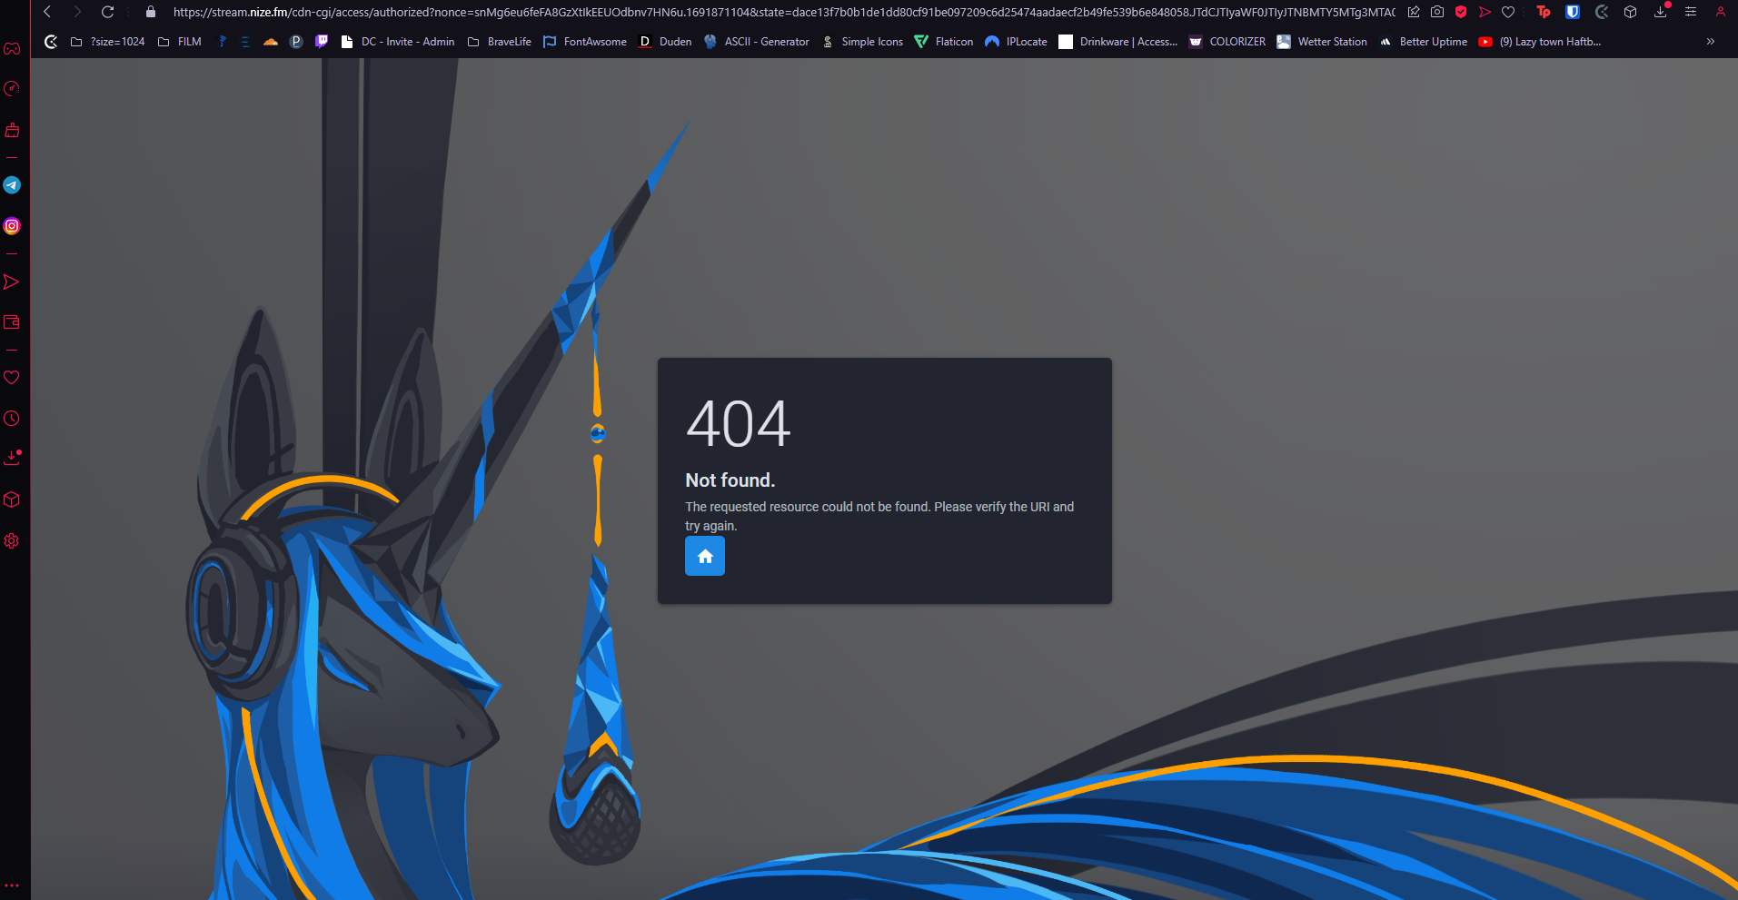Open the FILM bookmarks folder
Viewport: 1738px width, 900px height.
(180, 42)
